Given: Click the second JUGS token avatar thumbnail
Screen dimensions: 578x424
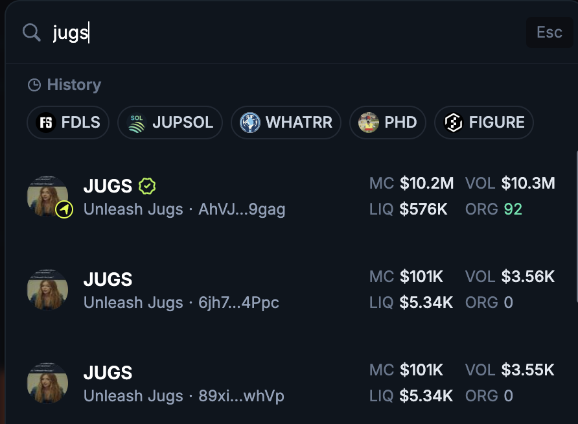Looking at the screenshot, I should coord(47,290).
